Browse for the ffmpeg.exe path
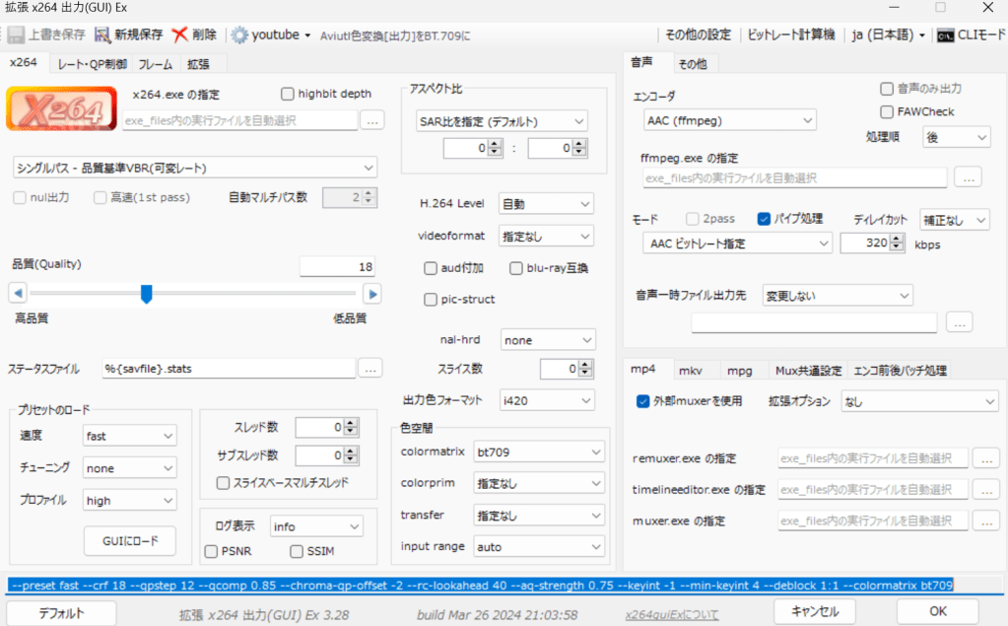 click(968, 177)
